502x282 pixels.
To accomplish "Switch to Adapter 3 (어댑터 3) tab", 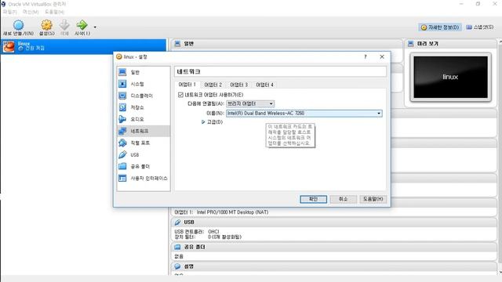I will (x=238, y=85).
